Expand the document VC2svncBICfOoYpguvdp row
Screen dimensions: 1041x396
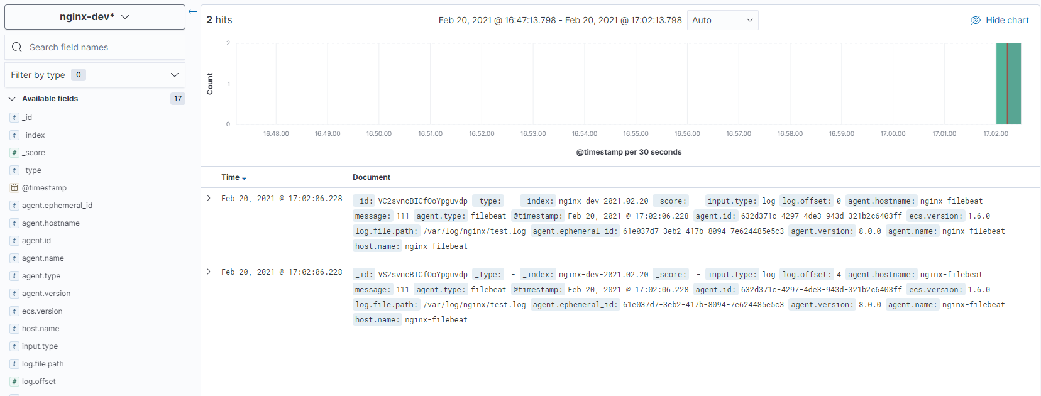pos(209,199)
